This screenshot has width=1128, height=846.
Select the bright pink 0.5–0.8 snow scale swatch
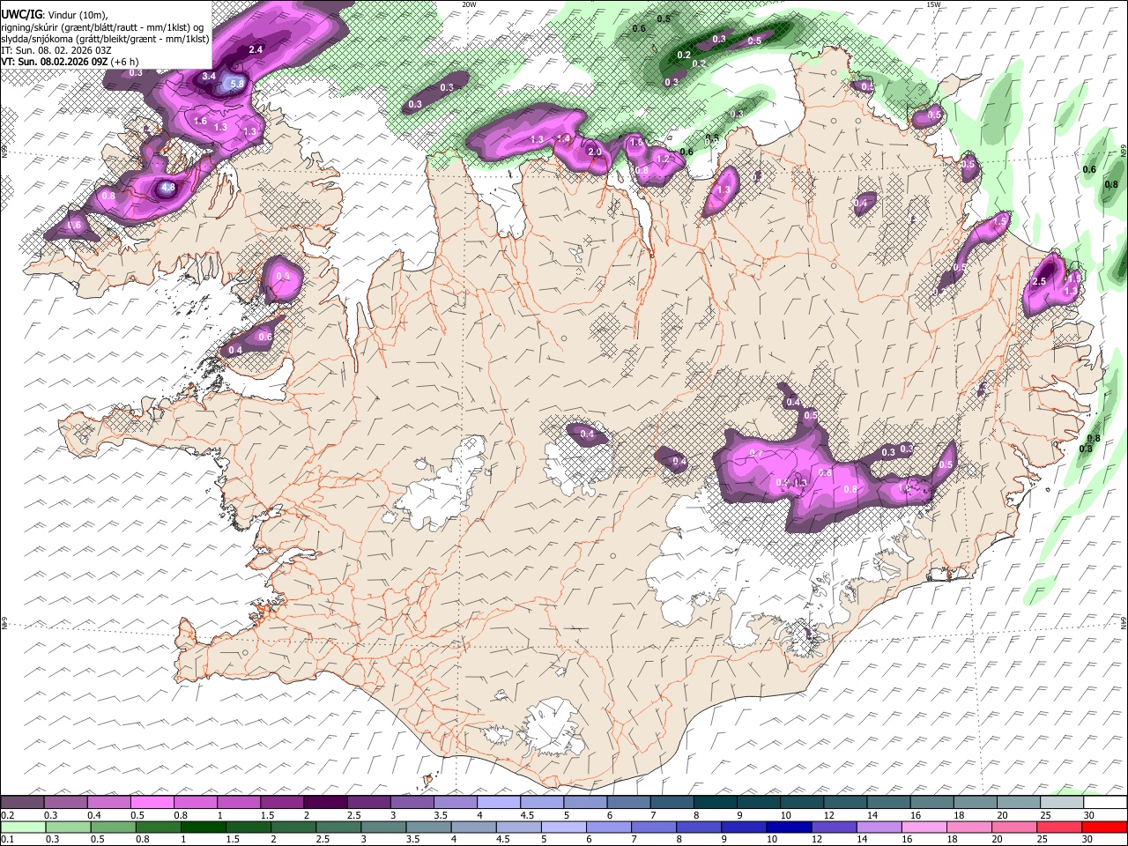(152, 802)
